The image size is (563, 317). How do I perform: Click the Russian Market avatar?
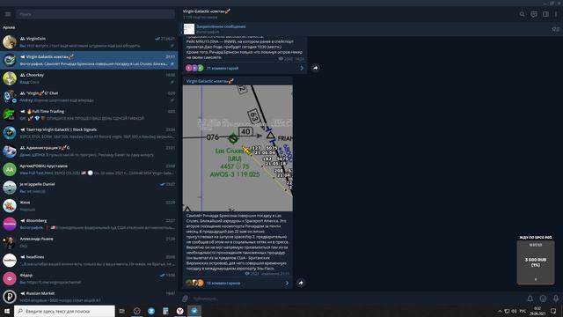10,297
